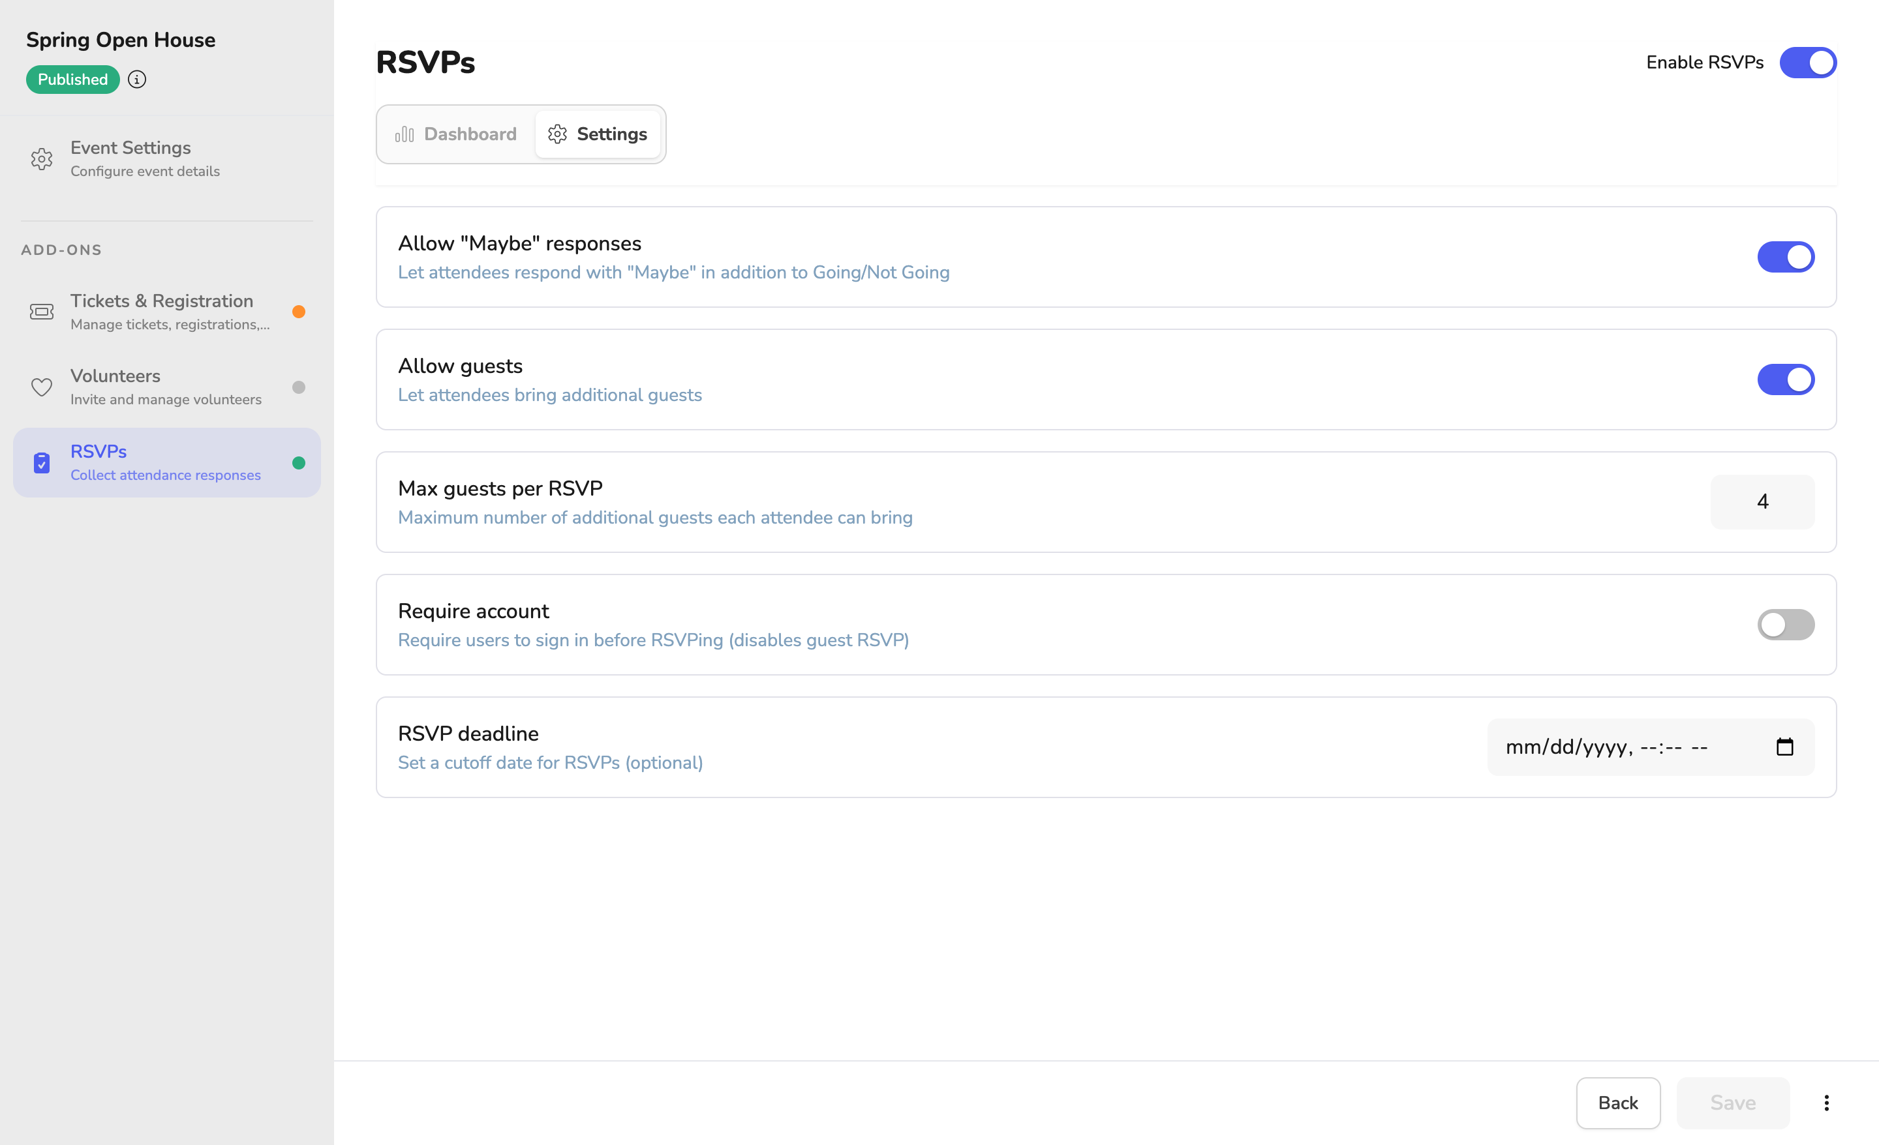Click the "RSVP deadline" setting title
The height and width of the screenshot is (1145, 1879).
468,734
